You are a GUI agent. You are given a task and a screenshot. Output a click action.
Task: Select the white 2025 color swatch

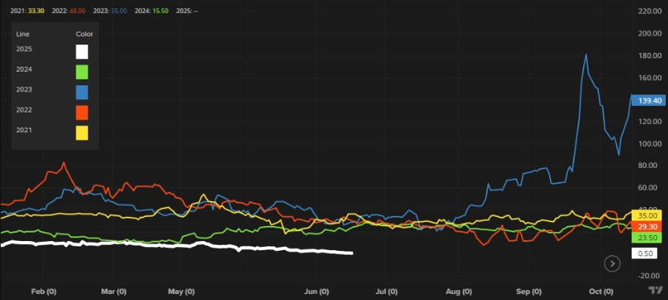(x=82, y=52)
